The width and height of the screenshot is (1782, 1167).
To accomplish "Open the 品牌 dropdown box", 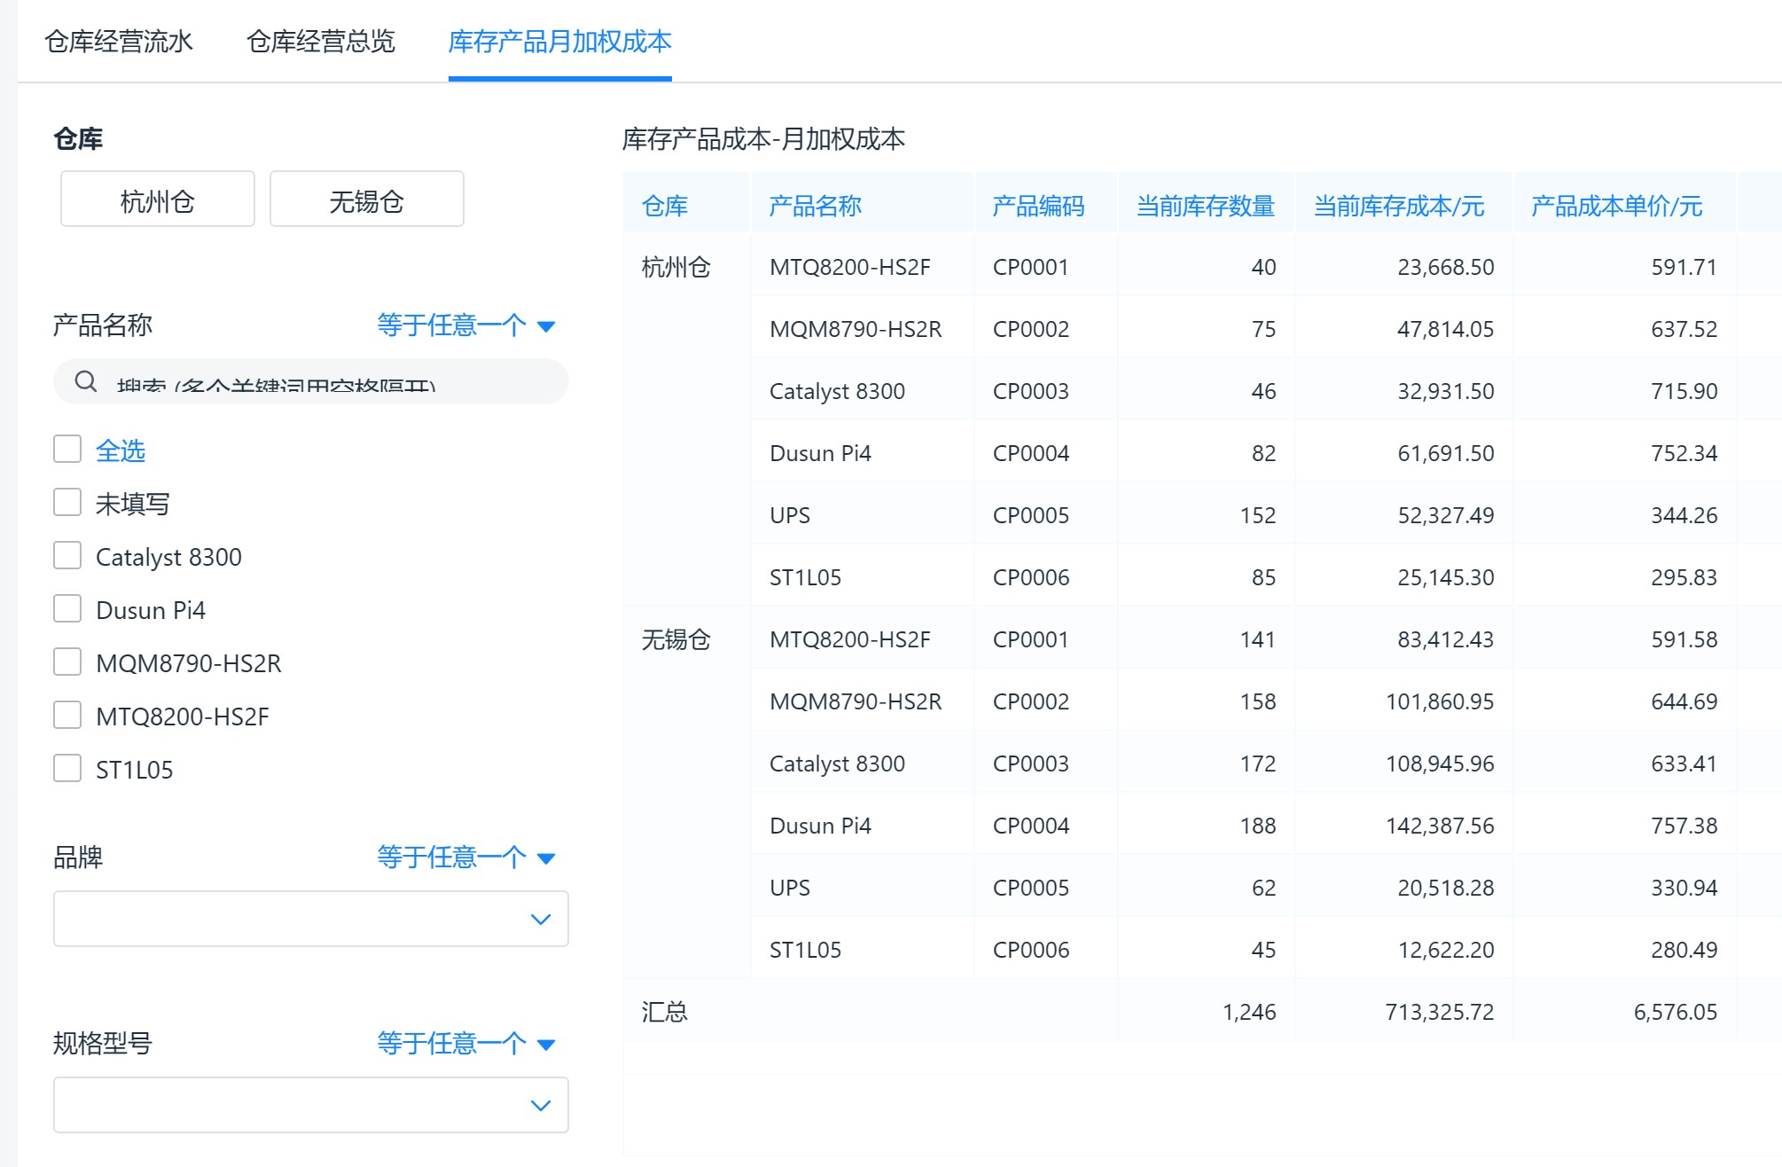I will [310, 919].
